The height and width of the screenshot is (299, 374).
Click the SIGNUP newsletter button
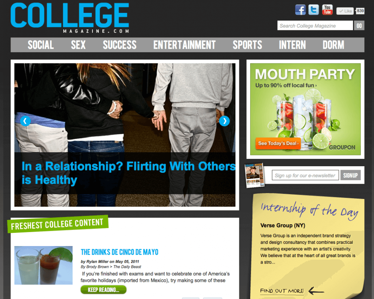pos(351,175)
